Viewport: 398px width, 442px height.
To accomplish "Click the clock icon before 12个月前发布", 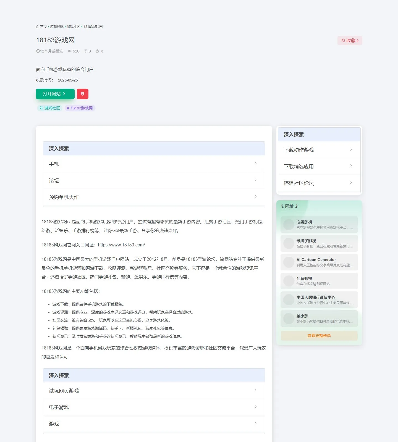I will tap(38, 51).
